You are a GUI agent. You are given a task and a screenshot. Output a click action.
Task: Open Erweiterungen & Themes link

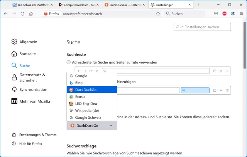pos(34,135)
